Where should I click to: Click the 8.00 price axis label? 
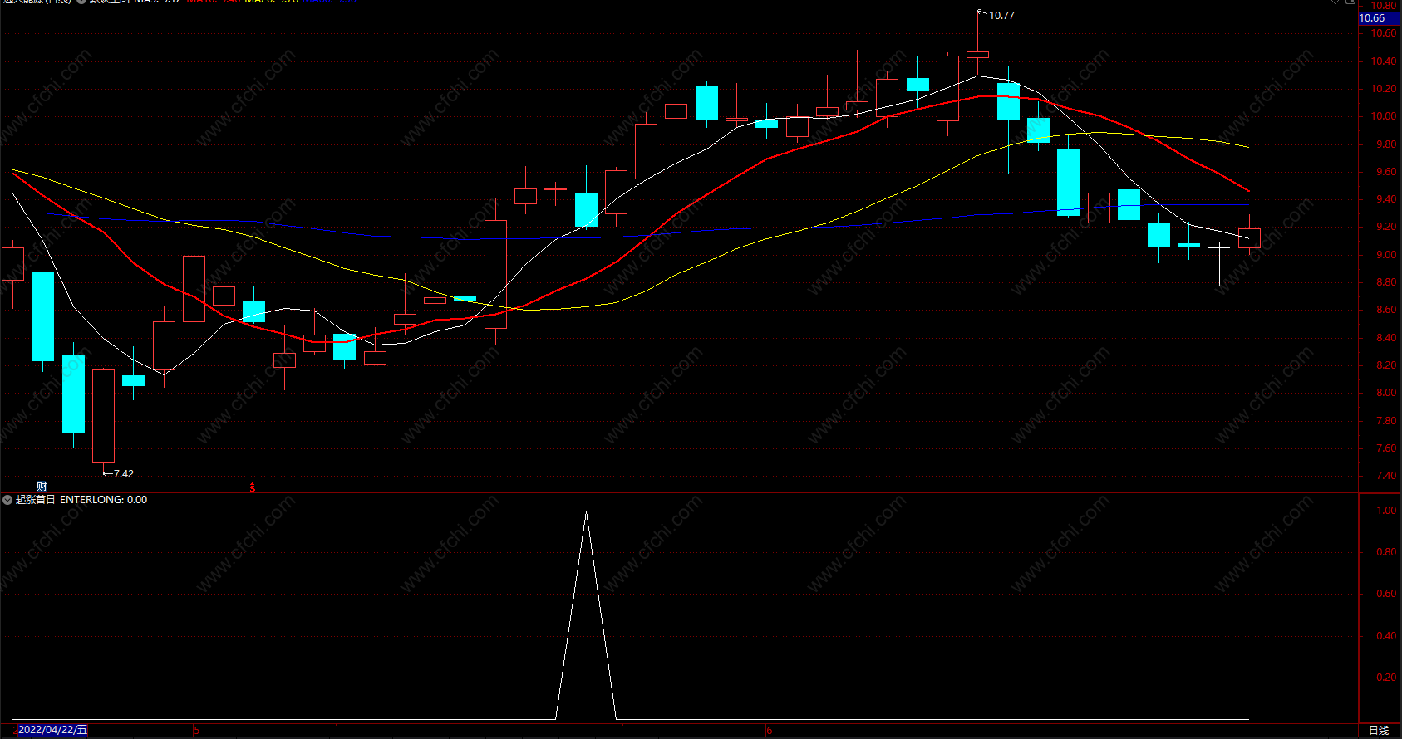tap(1386, 393)
